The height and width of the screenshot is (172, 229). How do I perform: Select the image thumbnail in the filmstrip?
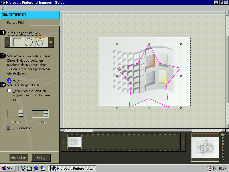(74, 142)
